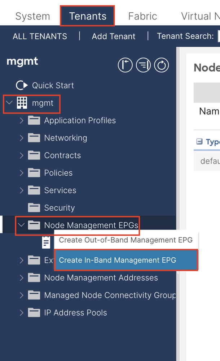Click the leftmost circular icon in header
The height and width of the screenshot is (361, 220).
[x=125, y=65]
